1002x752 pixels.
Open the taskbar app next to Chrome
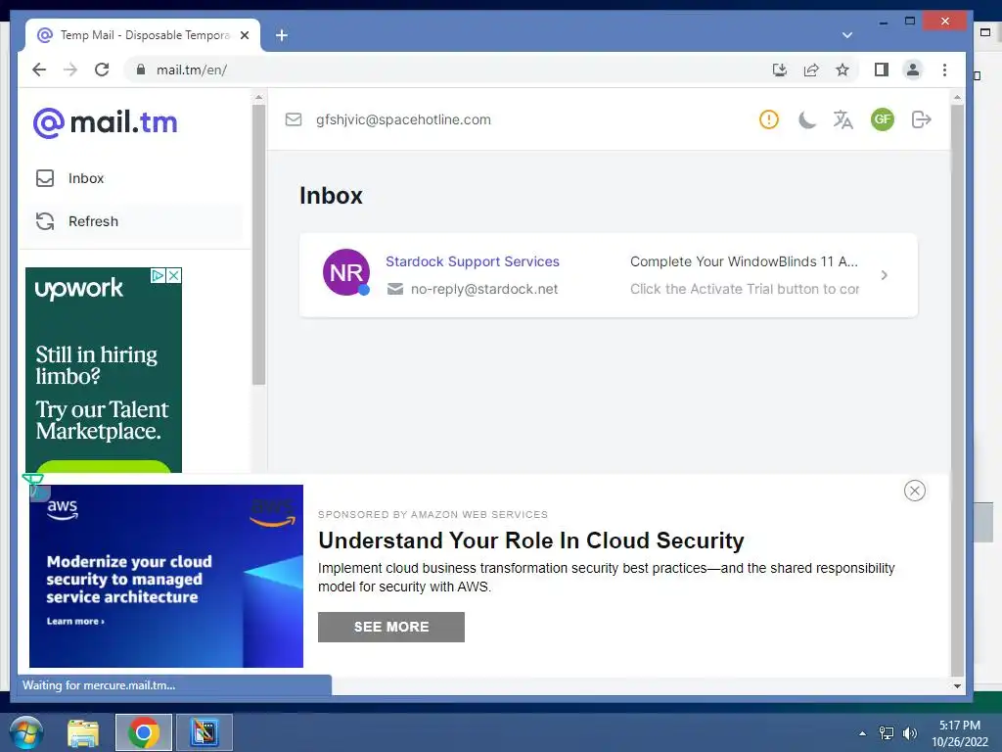coord(205,732)
